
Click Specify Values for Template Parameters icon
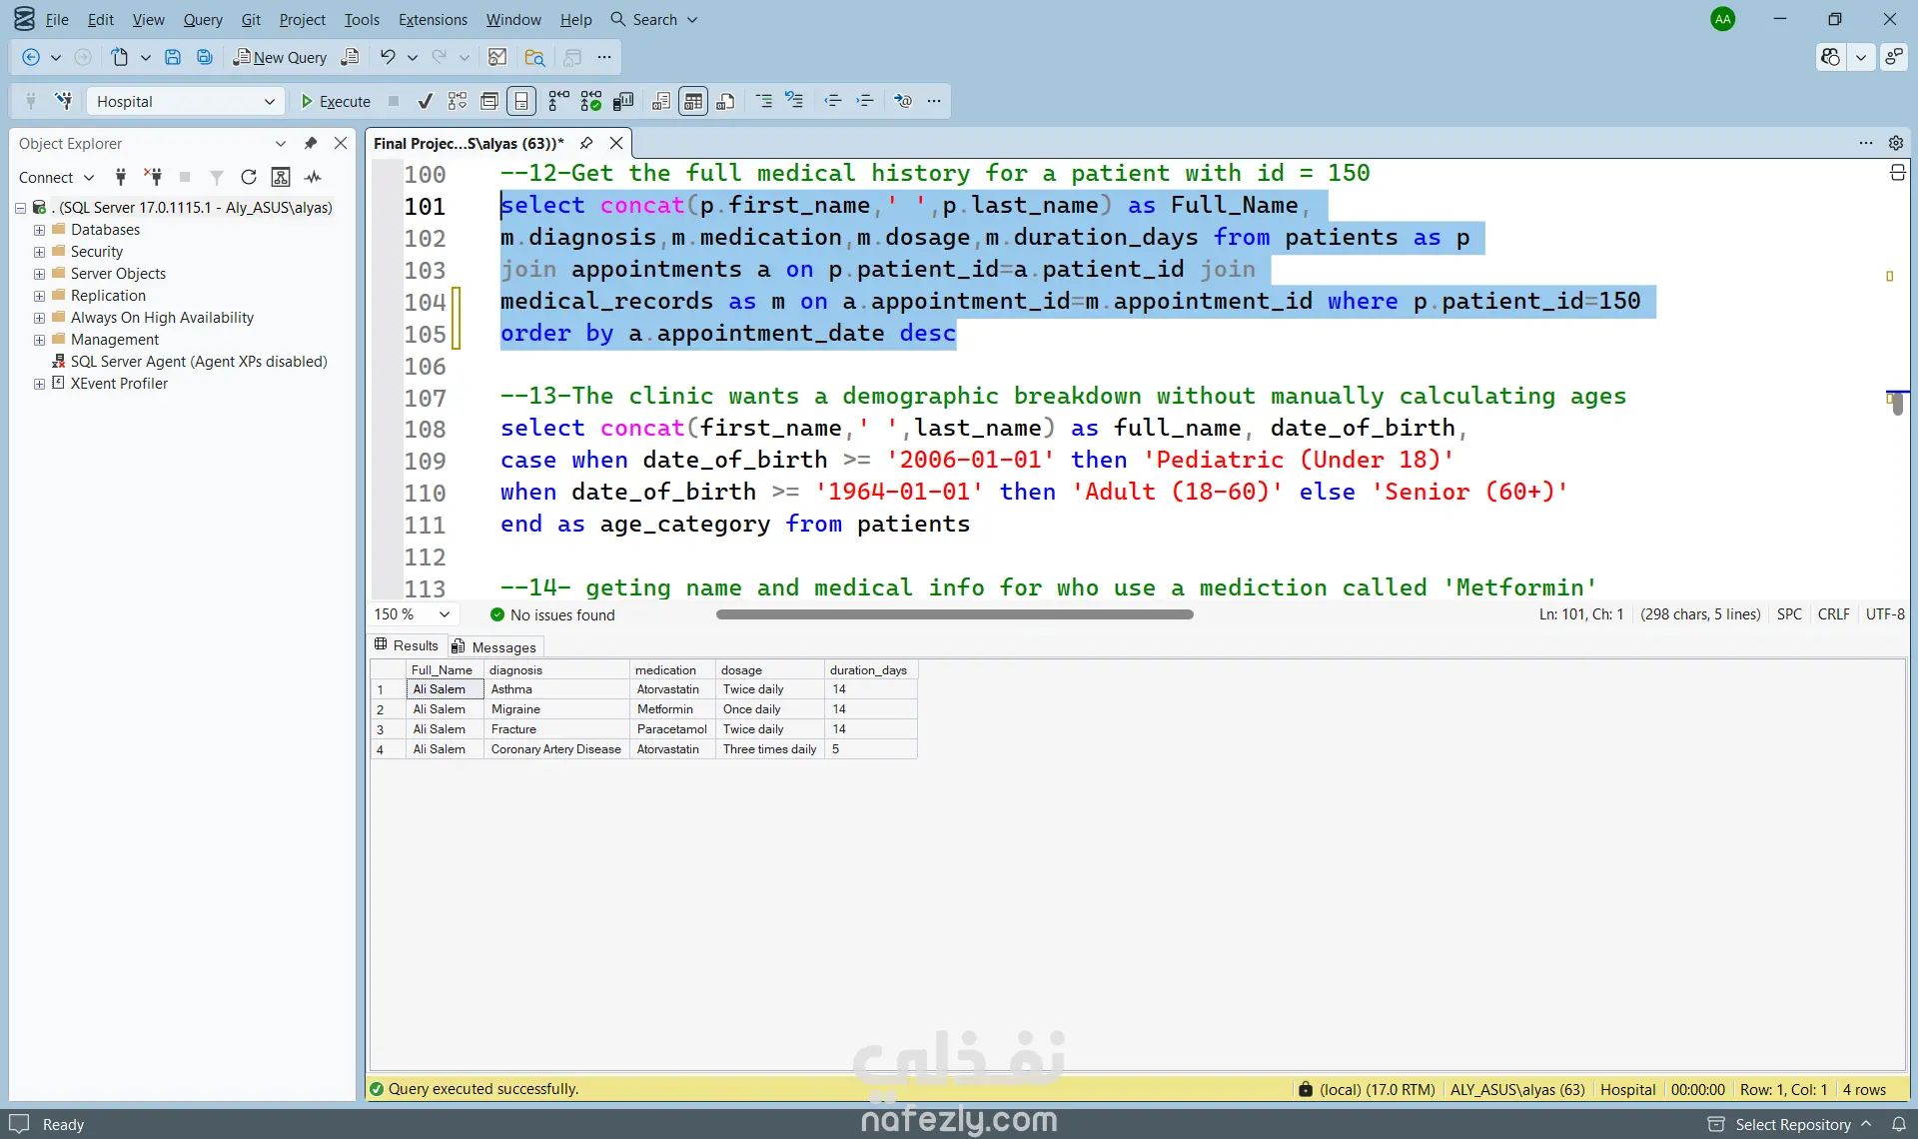(903, 101)
